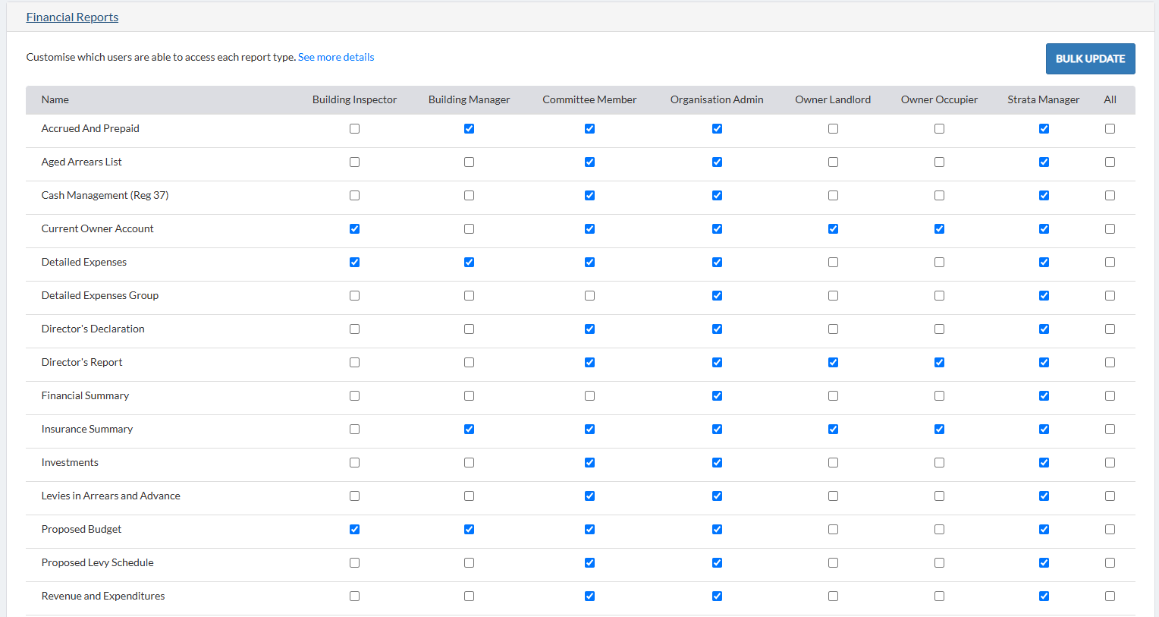Uncheck Owner Landlord for Director's Report
Viewport: 1159px width, 617px height.
coord(833,362)
